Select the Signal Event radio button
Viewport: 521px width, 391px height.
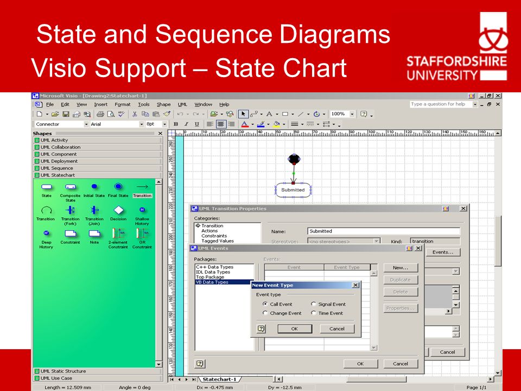313,304
